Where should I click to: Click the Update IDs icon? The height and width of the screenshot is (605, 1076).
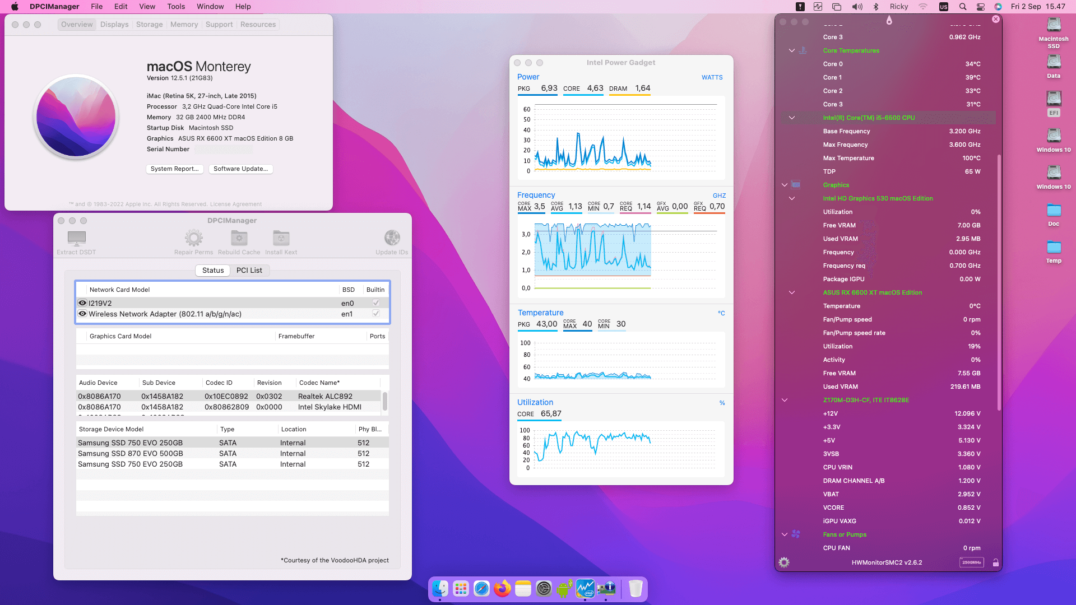pyautogui.click(x=392, y=237)
